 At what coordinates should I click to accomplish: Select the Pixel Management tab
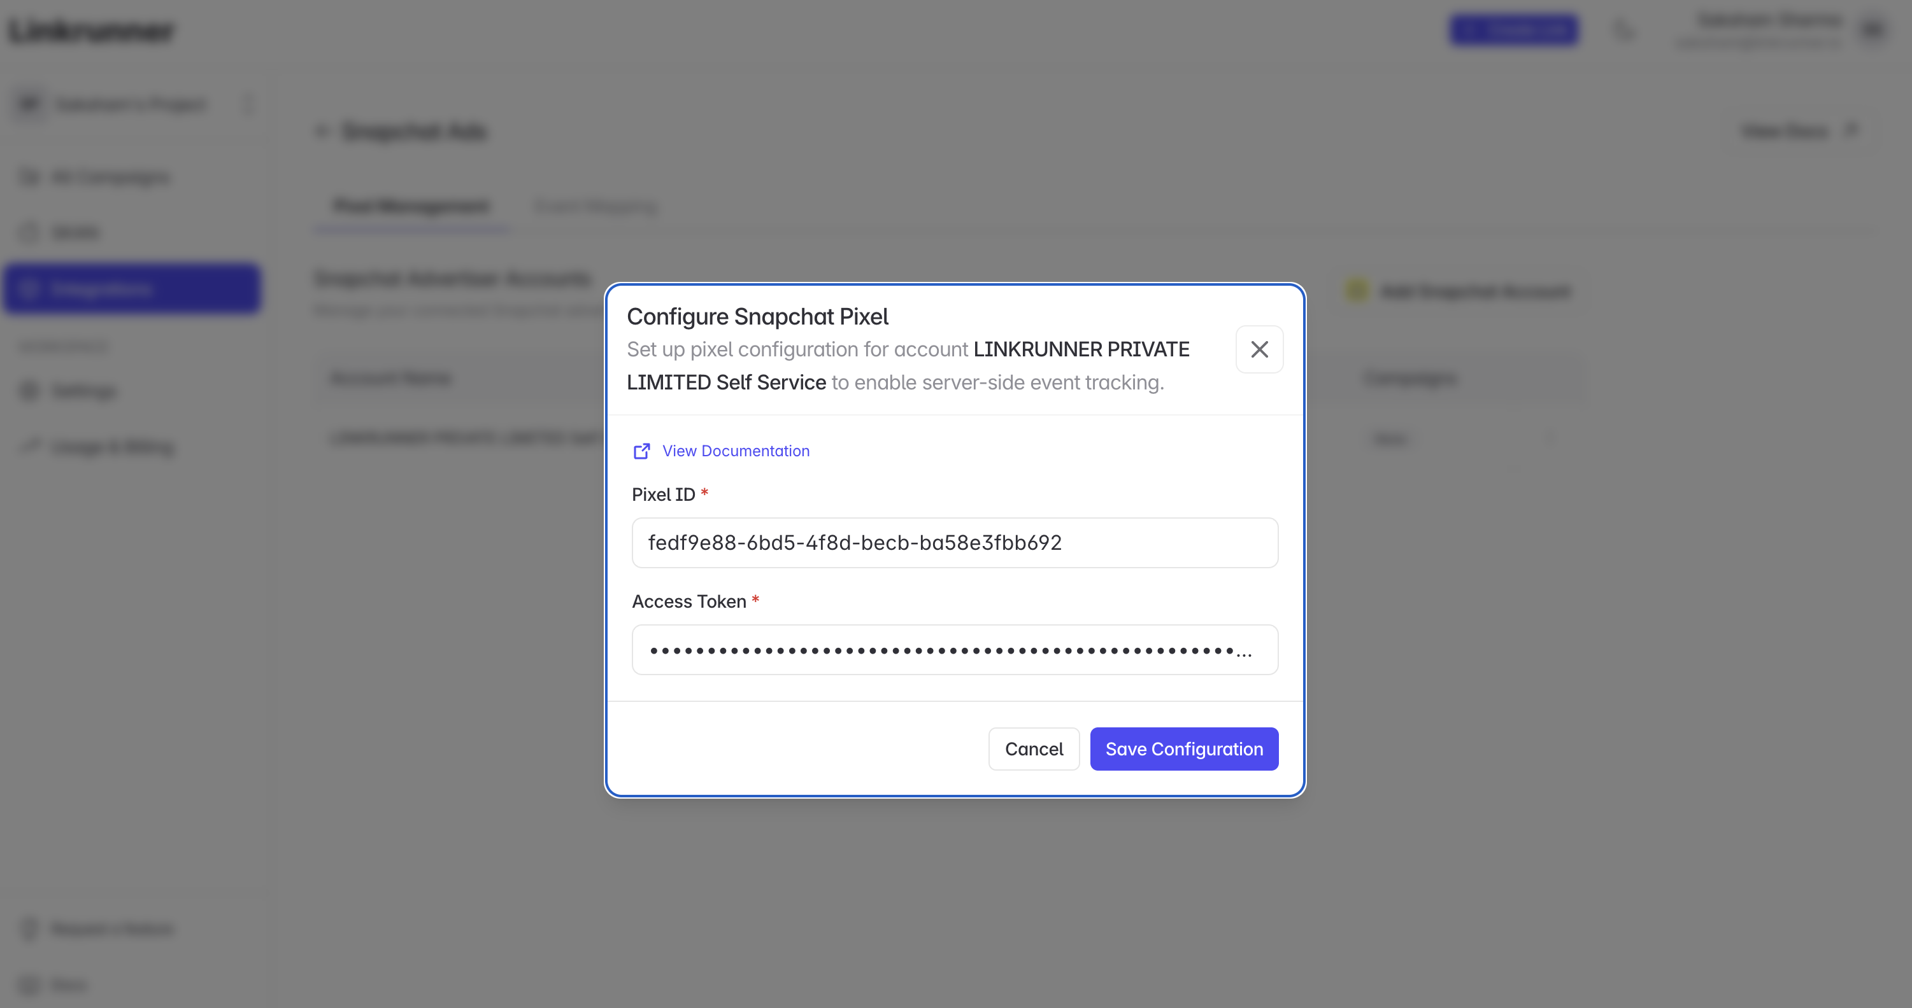pyautogui.click(x=410, y=207)
